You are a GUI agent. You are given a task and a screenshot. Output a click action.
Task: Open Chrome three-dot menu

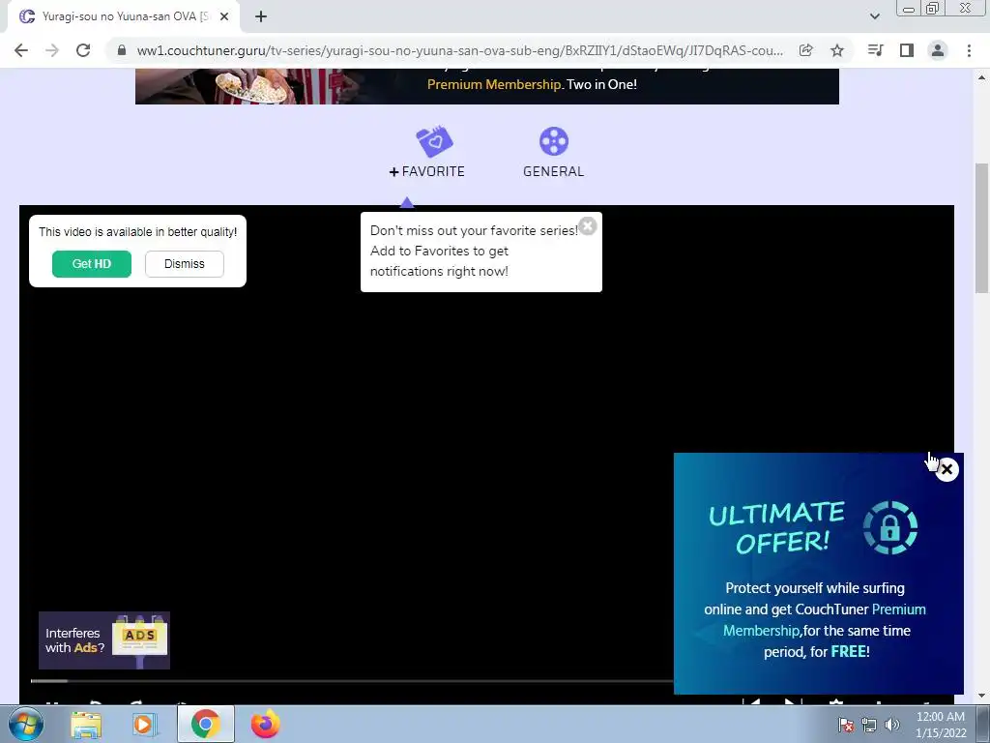click(x=969, y=50)
